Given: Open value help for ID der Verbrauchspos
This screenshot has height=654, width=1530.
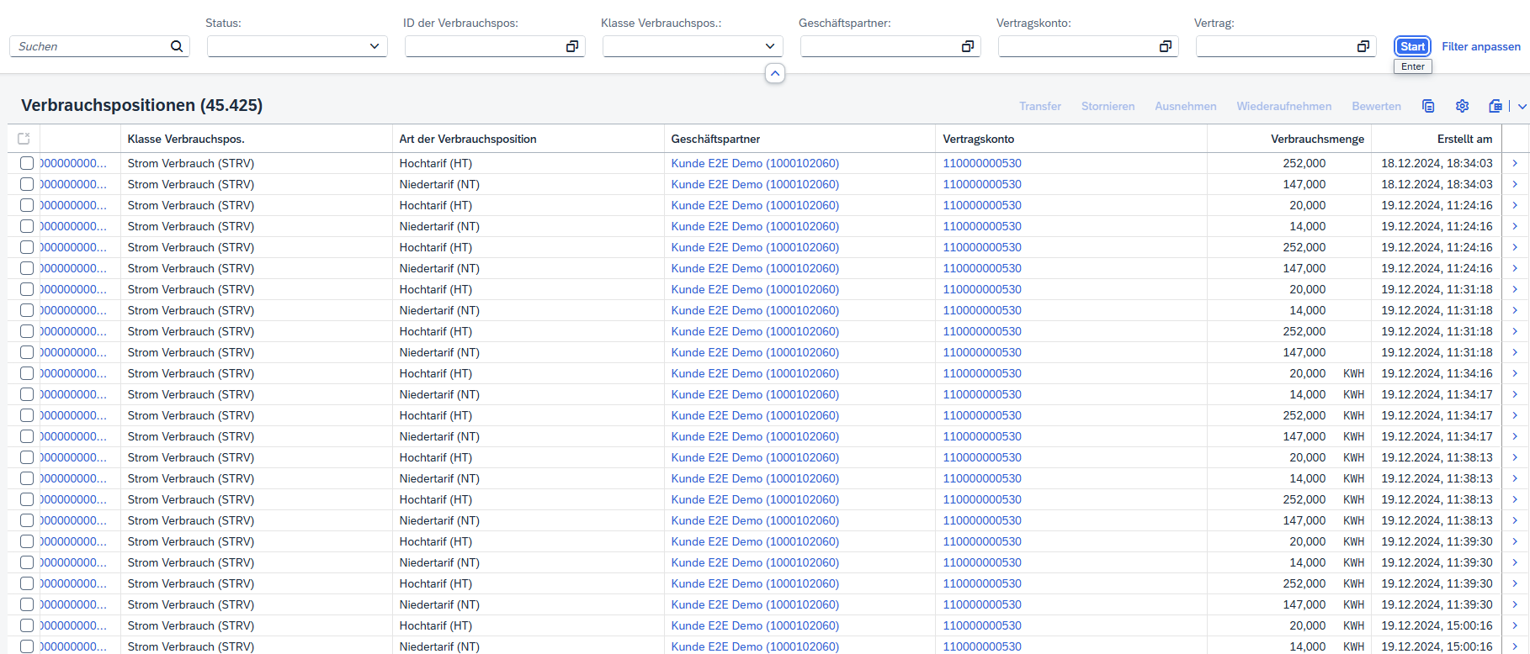Looking at the screenshot, I should tap(572, 46).
